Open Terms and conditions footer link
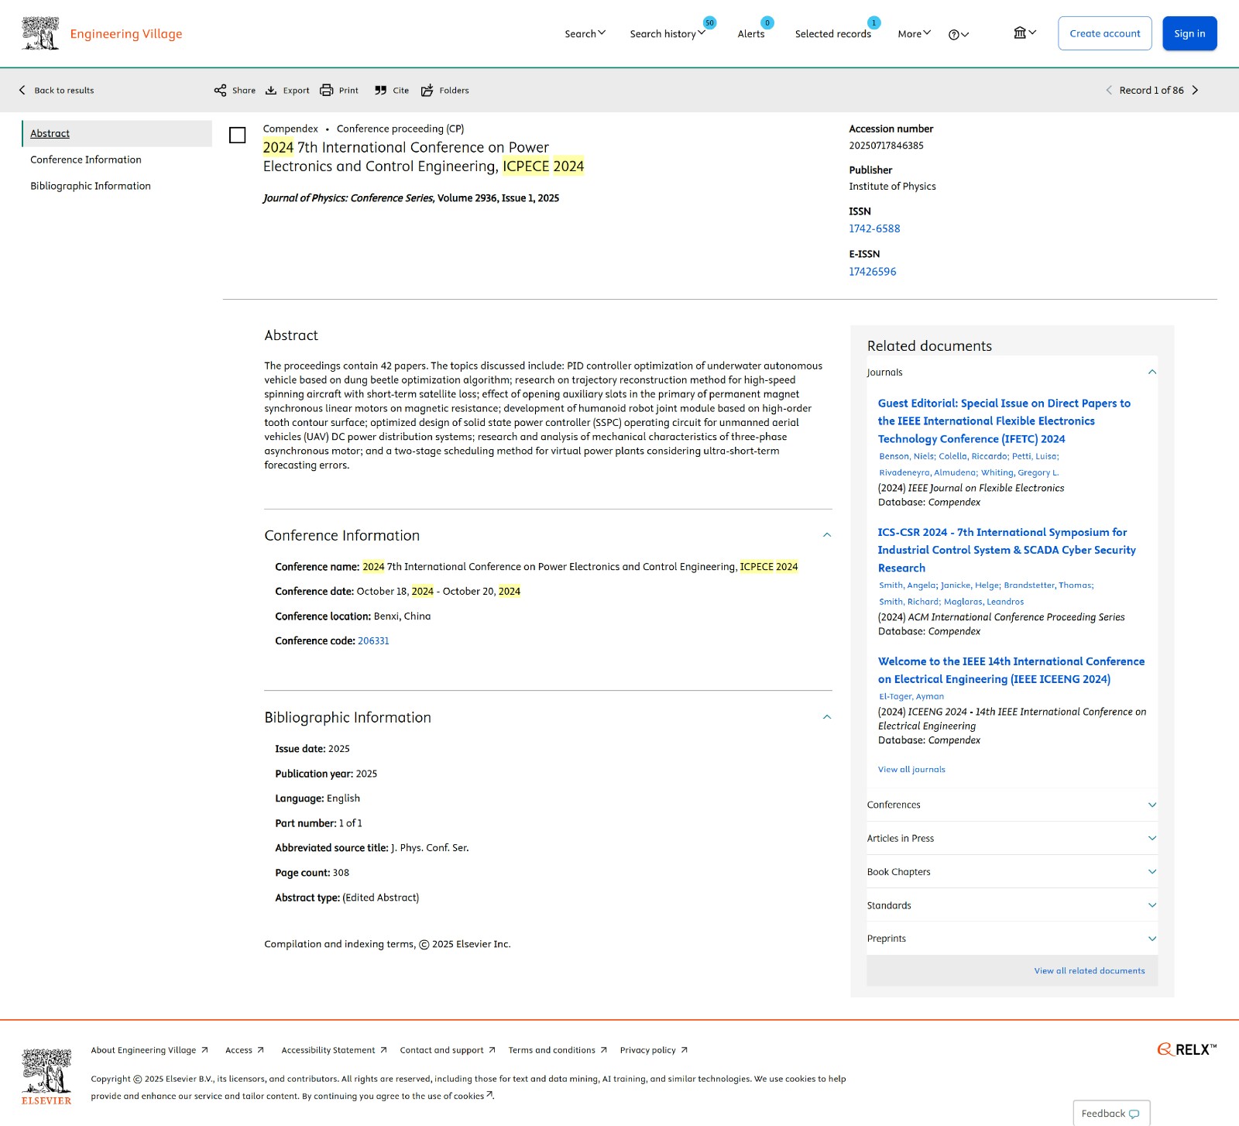 coord(558,1050)
